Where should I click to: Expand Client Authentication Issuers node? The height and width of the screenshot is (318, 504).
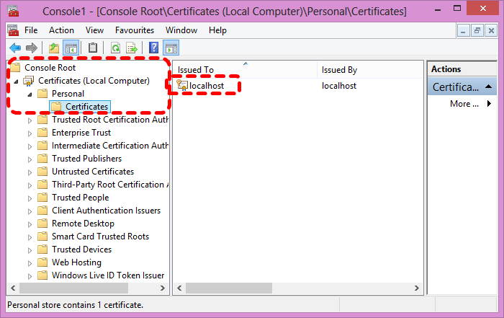[30, 211]
